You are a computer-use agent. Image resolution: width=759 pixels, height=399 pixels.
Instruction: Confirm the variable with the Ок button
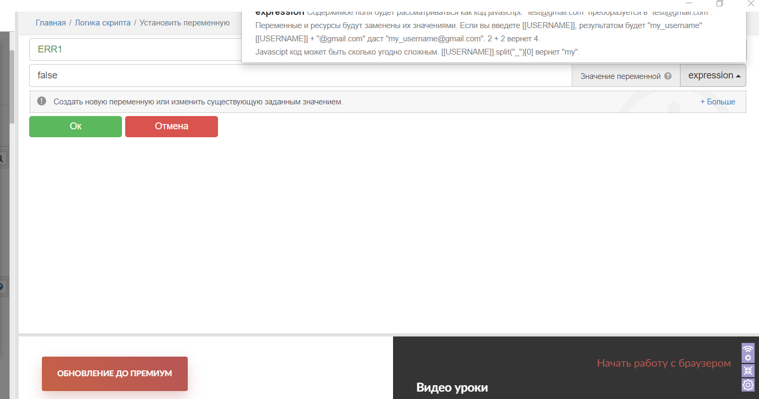75,126
